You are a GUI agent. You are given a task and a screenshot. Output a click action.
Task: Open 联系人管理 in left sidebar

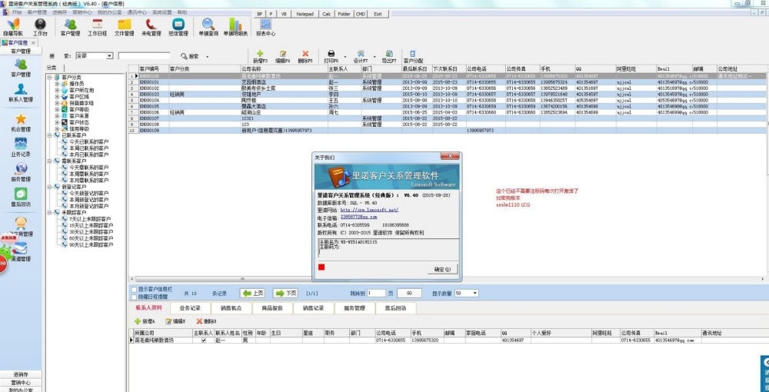pyautogui.click(x=21, y=93)
